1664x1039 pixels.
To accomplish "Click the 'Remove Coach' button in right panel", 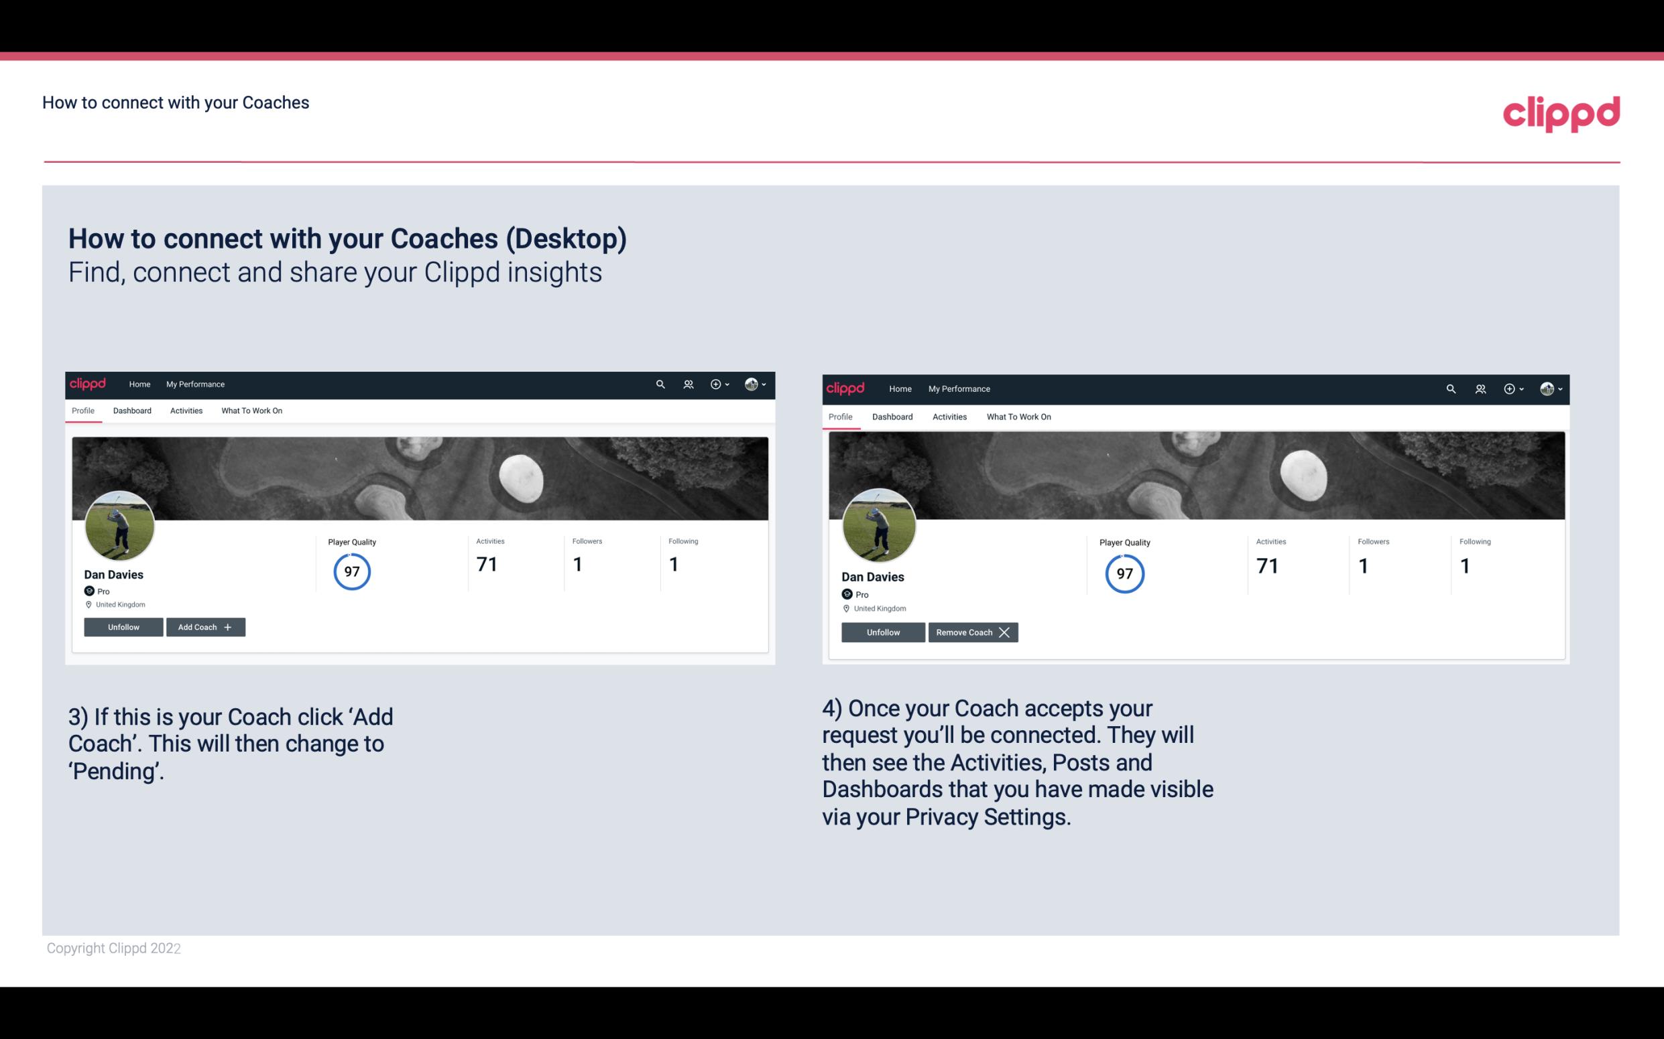I will 973,632.
